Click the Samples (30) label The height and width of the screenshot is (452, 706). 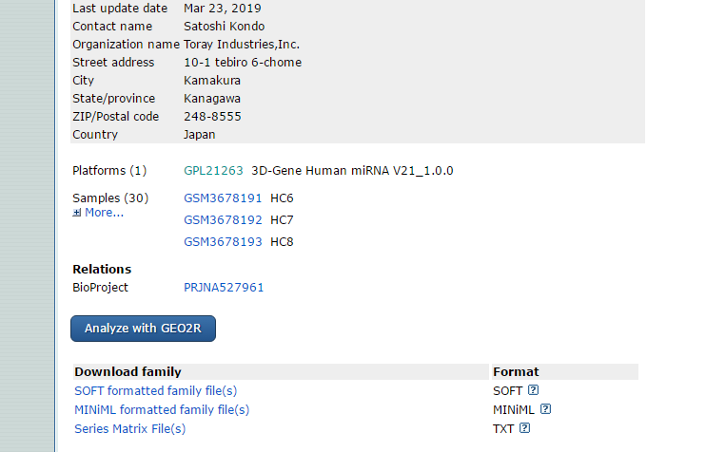[110, 198]
